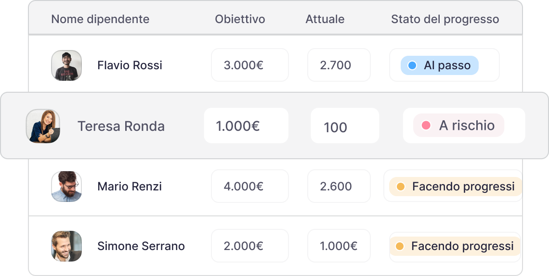Open Flavio Rossi's Al passo status dropdown

439,65
